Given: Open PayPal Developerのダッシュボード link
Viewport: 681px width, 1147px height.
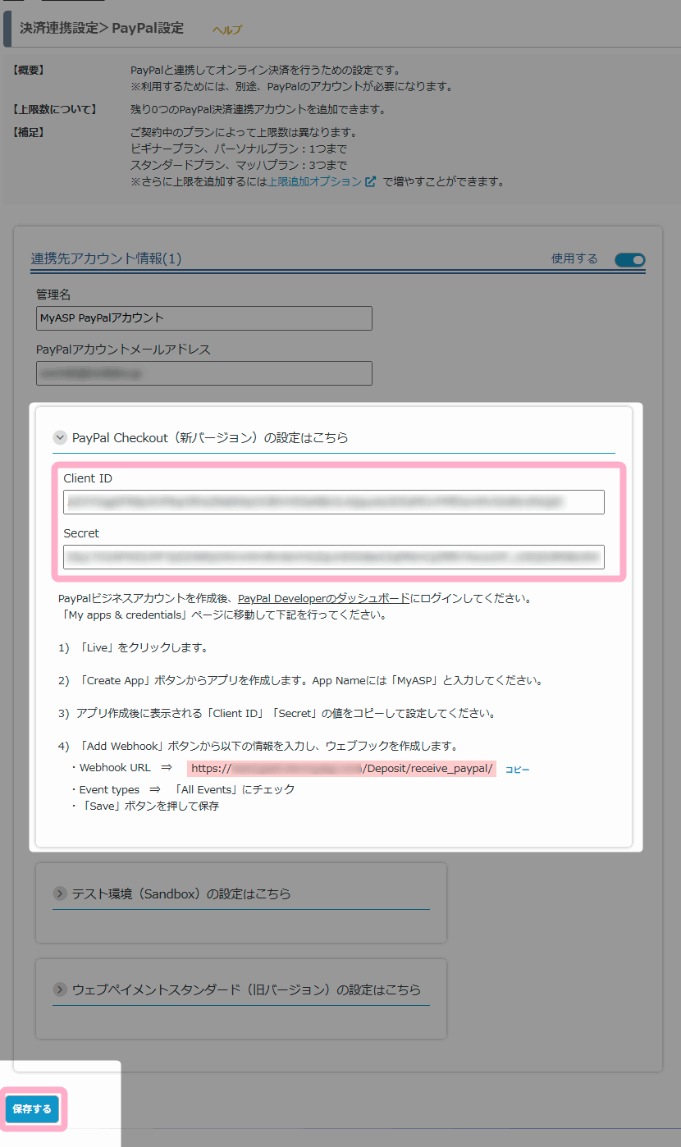Looking at the screenshot, I should click(x=323, y=599).
